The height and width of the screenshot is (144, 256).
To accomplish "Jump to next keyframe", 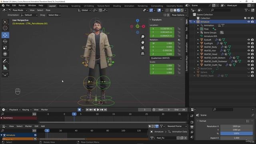I will point(102,110).
